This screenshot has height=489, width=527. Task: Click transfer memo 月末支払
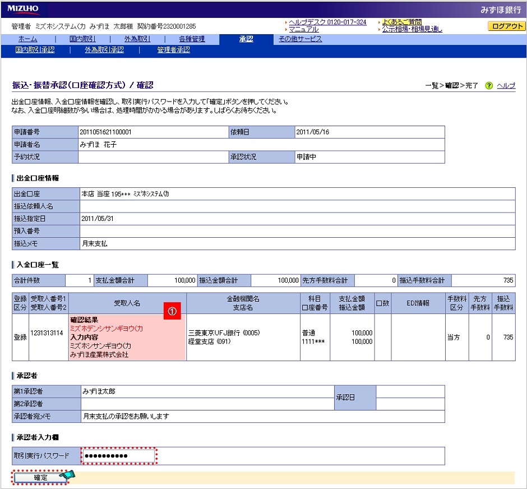pyautogui.click(x=94, y=244)
